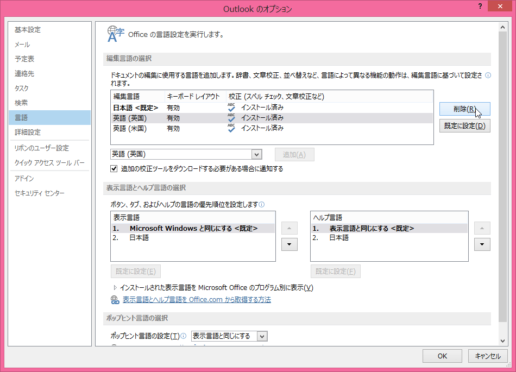This screenshot has height=372, width=516.
Task: Select 日本語 <既定> editing language row
Action: pyautogui.click(x=272, y=108)
